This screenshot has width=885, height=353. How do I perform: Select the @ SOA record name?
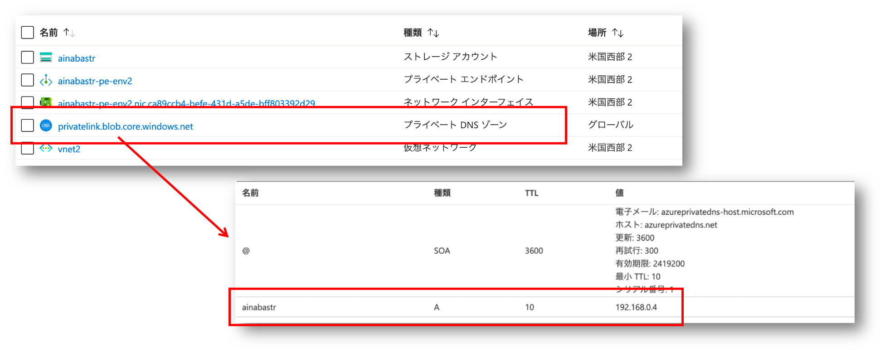point(246,251)
